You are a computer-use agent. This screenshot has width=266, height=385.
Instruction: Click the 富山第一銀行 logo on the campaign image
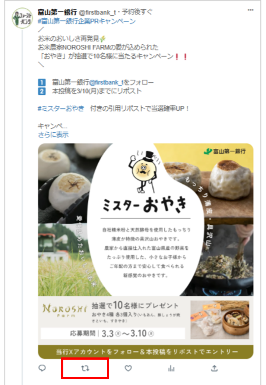pyautogui.click(x=225, y=151)
